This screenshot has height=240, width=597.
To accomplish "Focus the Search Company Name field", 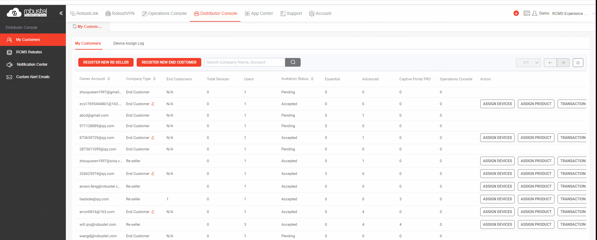I will (x=244, y=62).
